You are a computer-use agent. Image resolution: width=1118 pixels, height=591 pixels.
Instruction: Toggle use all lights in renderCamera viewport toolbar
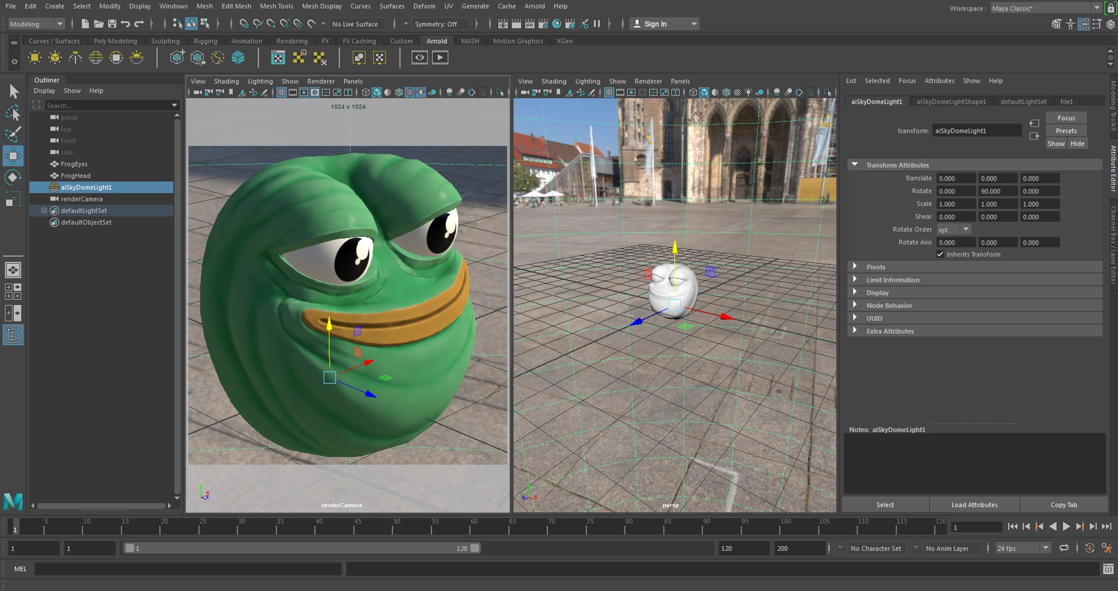coord(421,92)
